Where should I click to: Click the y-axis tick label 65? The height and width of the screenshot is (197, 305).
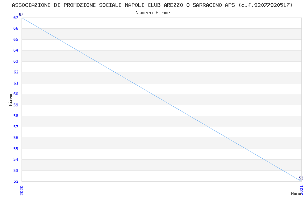pos(16,40)
